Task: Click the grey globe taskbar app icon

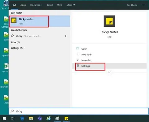Action: pyautogui.click(x=57, y=118)
